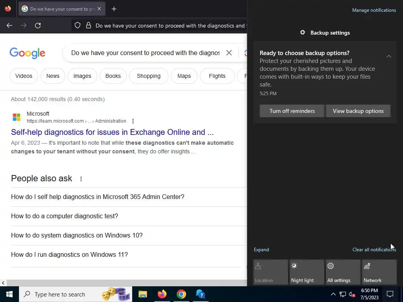Click the Google logo
The width and height of the screenshot is (403, 302).
click(x=28, y=53)
